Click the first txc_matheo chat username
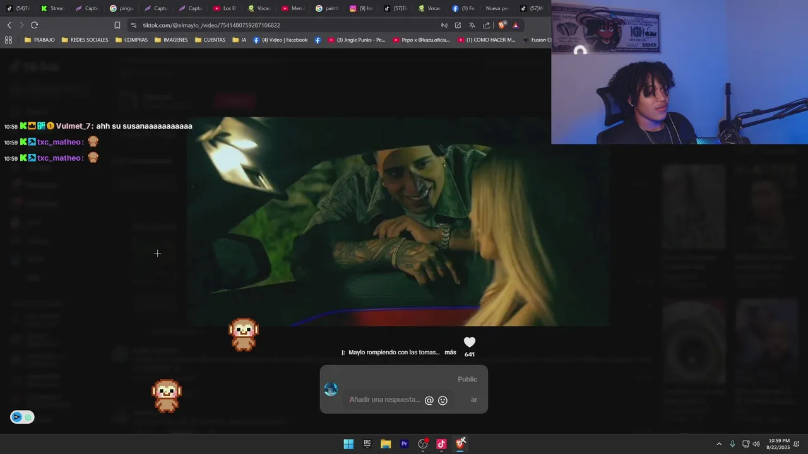Viewport: 808px width, 454px height. pos(59,142)
